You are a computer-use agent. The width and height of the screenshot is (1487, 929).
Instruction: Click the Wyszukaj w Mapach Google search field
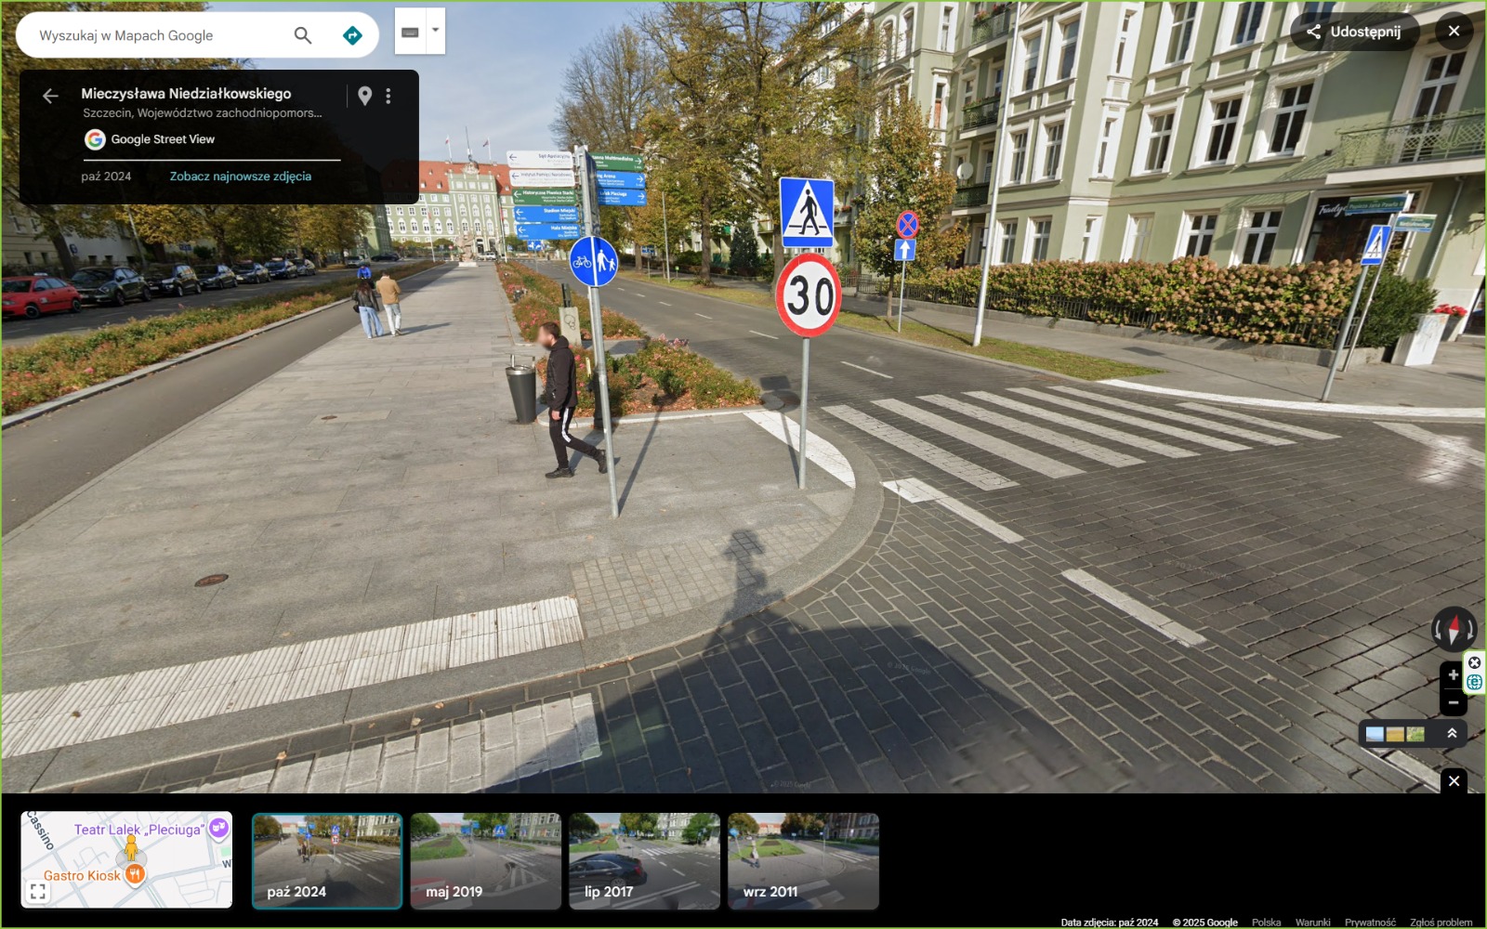tap(158, 35)
